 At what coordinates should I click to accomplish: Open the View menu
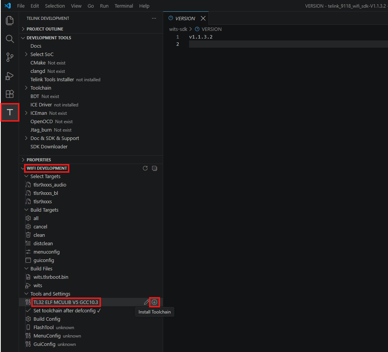(x=76, y=6)
